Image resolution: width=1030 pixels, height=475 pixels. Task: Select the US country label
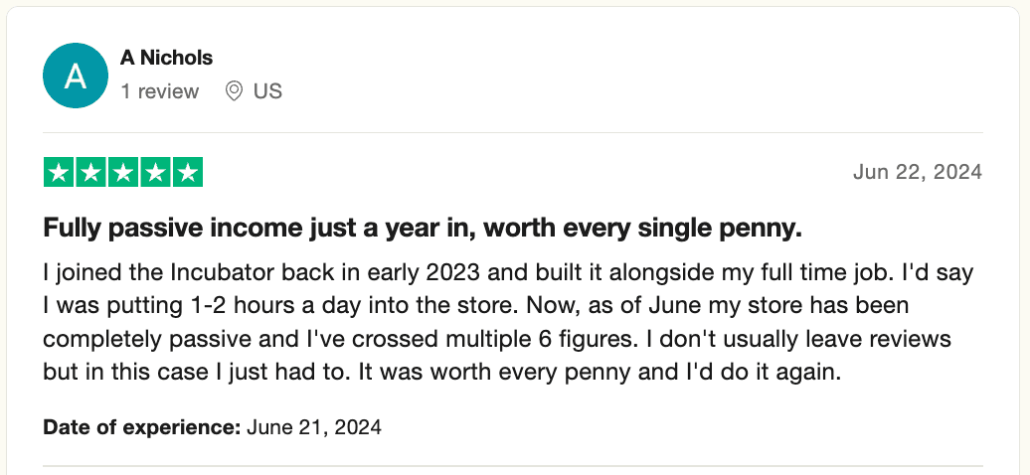[x=267, y=91]
